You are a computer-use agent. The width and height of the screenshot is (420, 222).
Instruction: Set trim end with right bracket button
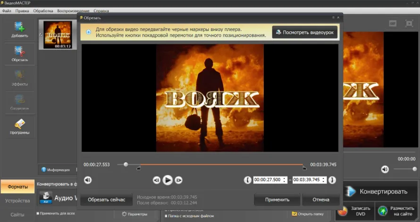click(x=332, y=180)
